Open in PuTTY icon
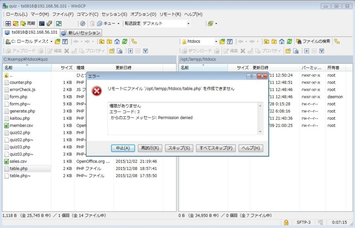This screenshot has height=228, width=355. point(49,23)
